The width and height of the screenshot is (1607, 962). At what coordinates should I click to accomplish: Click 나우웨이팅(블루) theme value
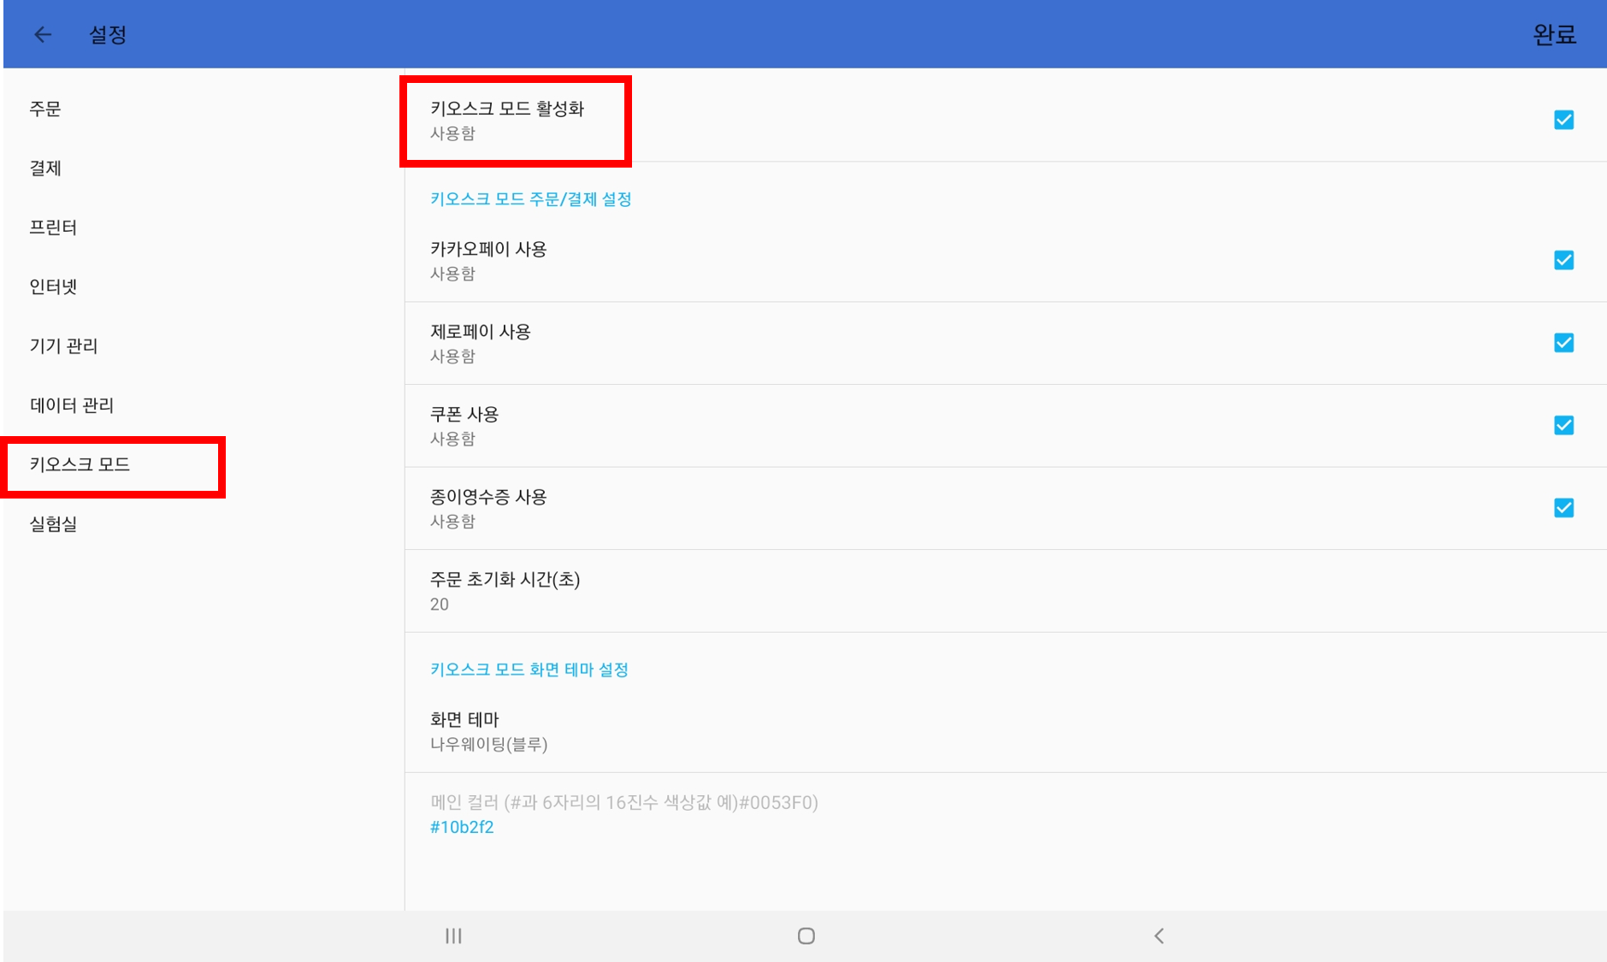488,744
